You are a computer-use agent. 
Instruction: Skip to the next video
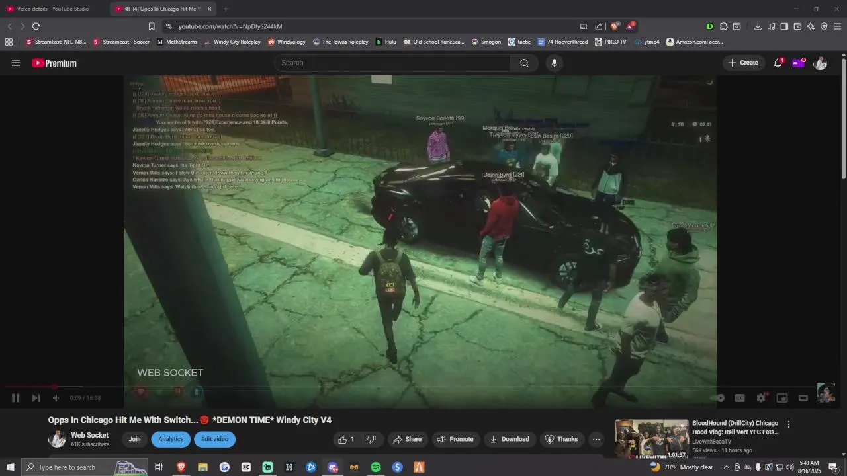click(x=36, y=398)
